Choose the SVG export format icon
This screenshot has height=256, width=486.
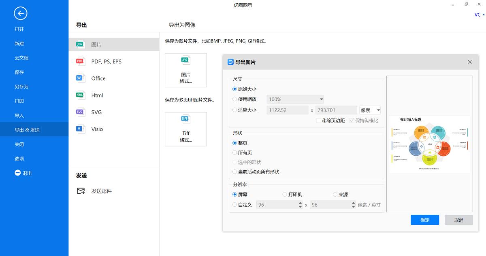tap(80, 112)
